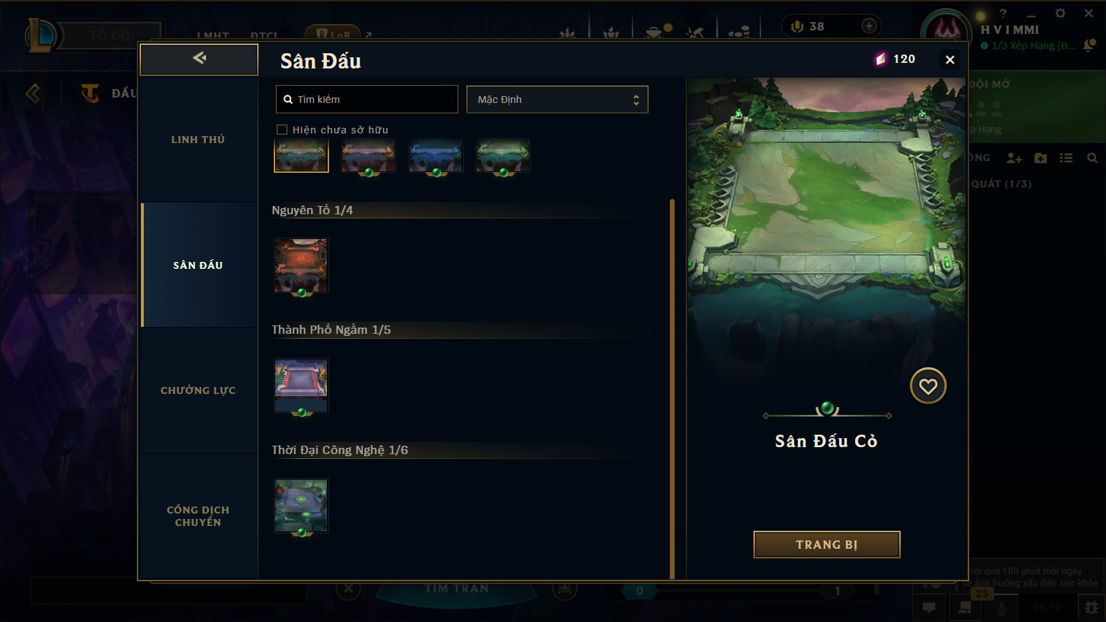Click the Trang Bị button
The width and height of the screenshot is (1106, 622).
pos(827,545)
